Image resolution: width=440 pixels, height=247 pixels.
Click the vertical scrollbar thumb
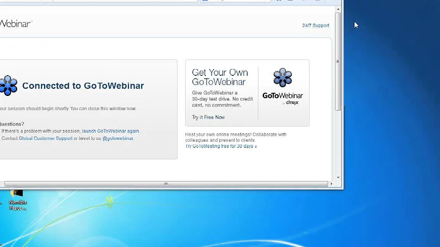click(x=338, y=61)
